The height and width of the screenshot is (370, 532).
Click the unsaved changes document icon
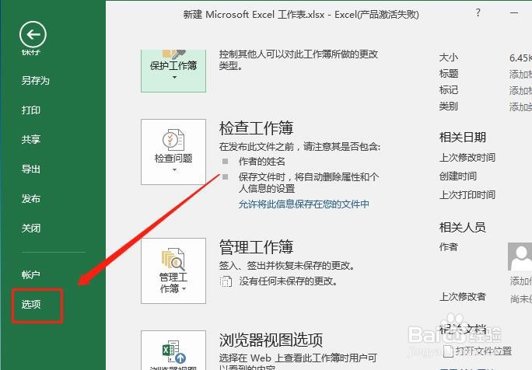point(226,281)
